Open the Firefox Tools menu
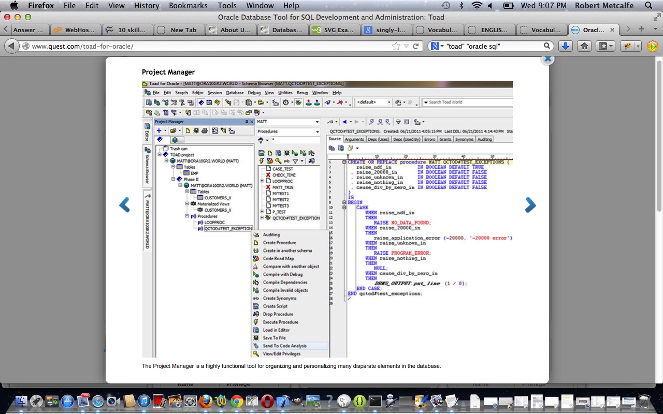The height and width of the screenshot is (414, 663). point(227,6)
